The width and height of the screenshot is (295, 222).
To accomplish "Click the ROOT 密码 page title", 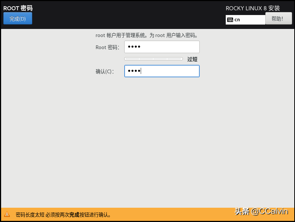I will [18, 8].
